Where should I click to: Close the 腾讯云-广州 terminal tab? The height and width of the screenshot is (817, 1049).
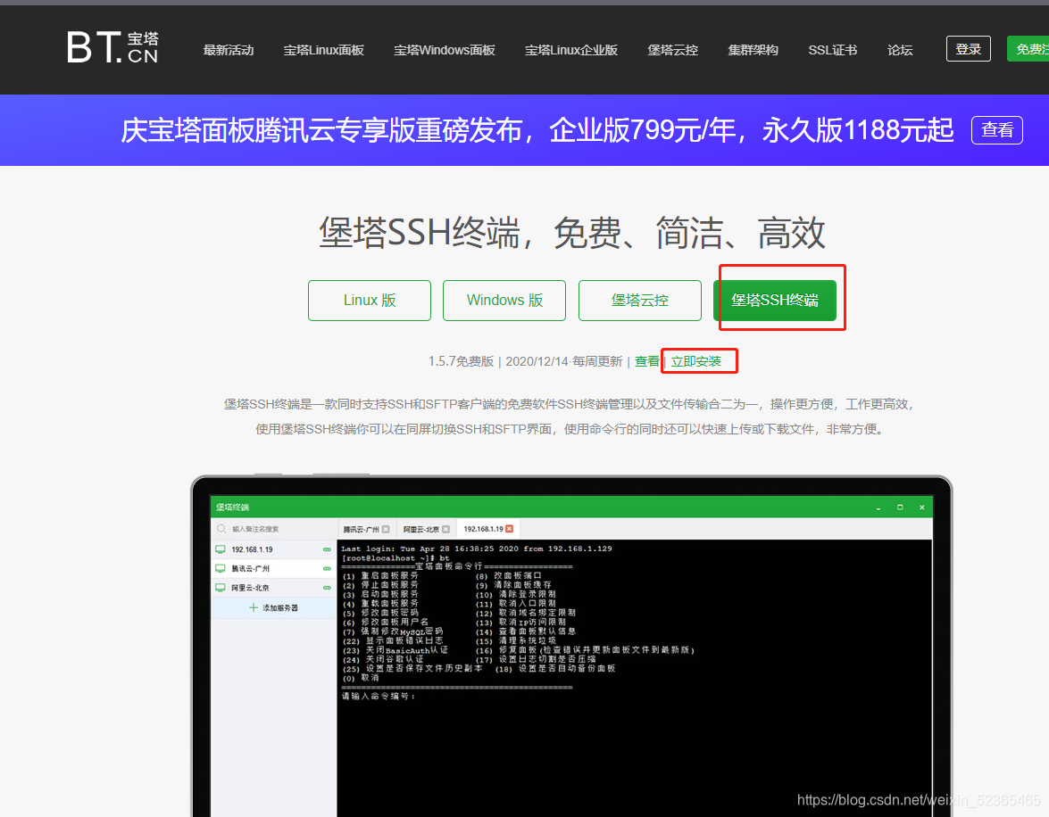click(386, 529)
